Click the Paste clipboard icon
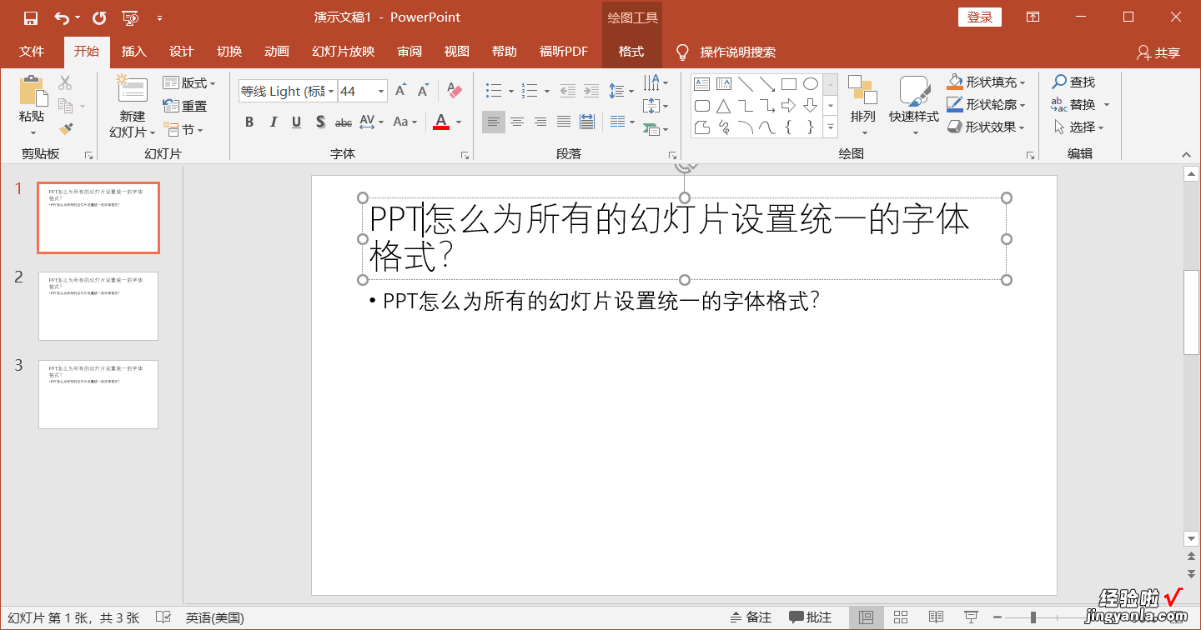 [x=32, y=92]
